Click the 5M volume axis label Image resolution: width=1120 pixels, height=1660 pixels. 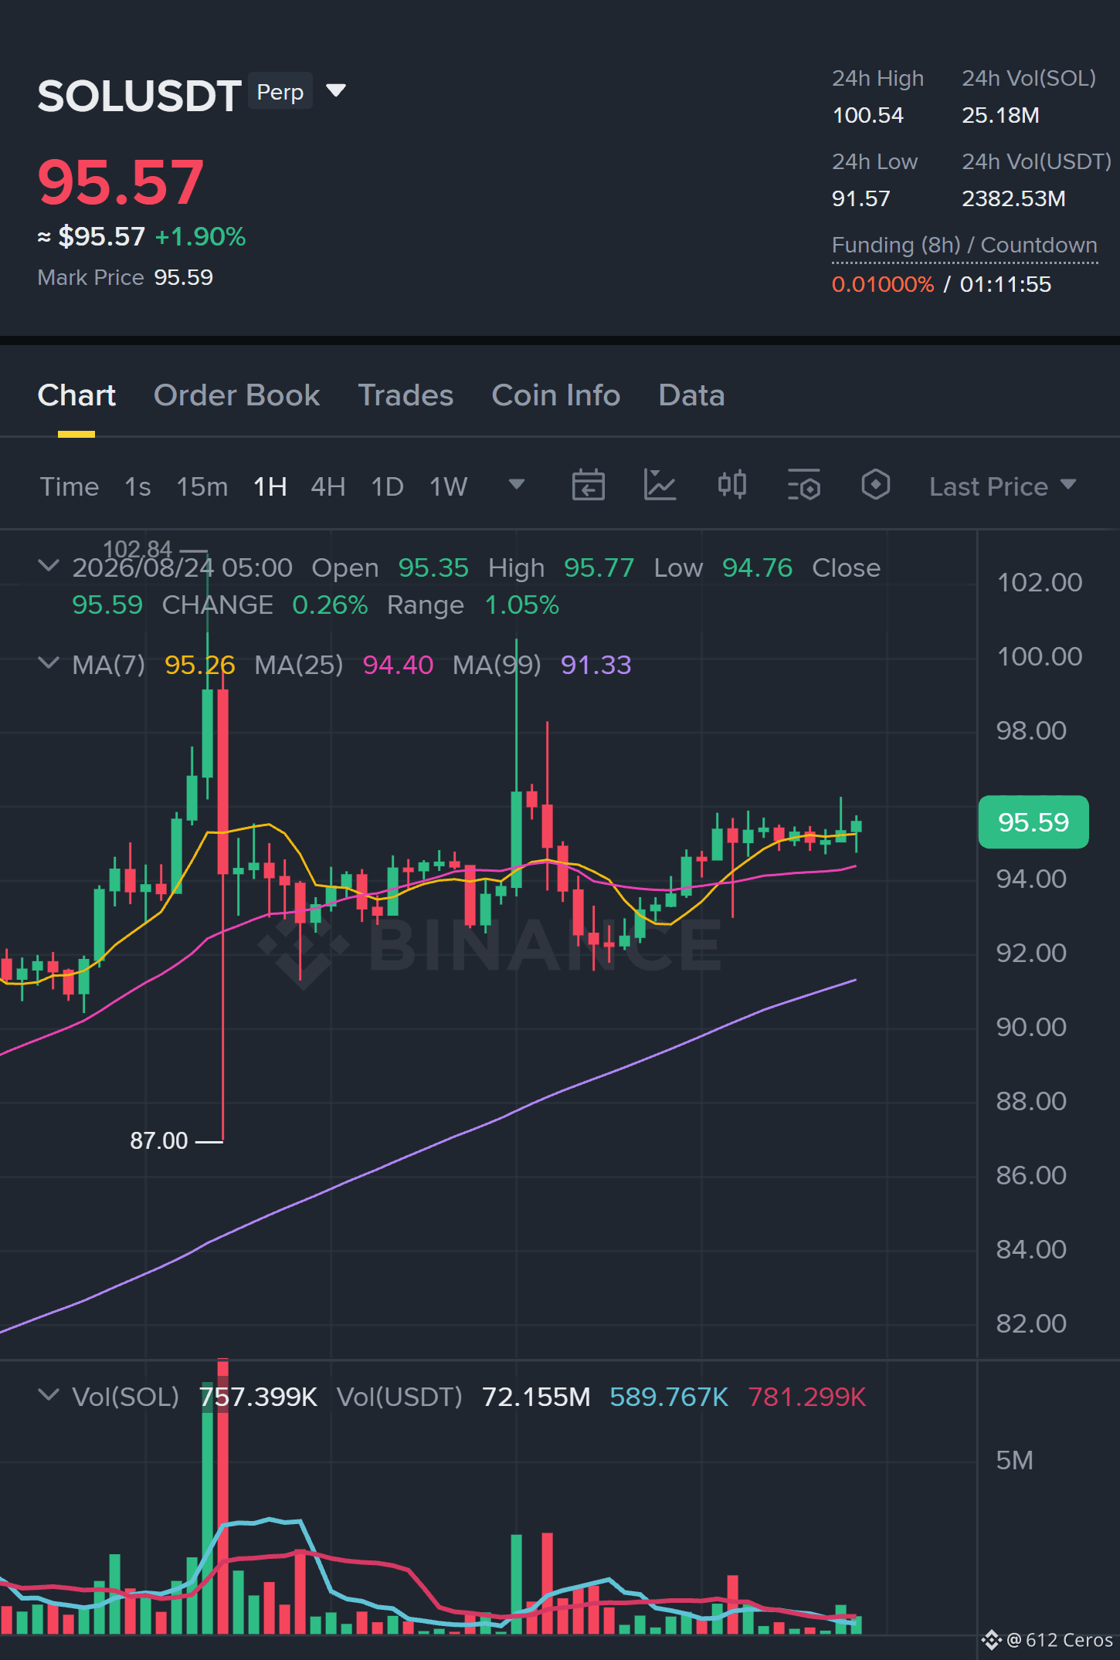[x=1014, y=1460]
